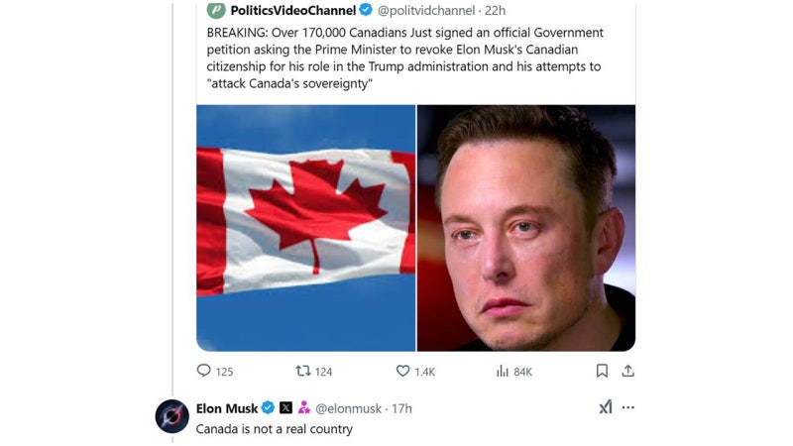Click the Elon Musk display name
Screen dimensions: 793x446
(227, 408)
